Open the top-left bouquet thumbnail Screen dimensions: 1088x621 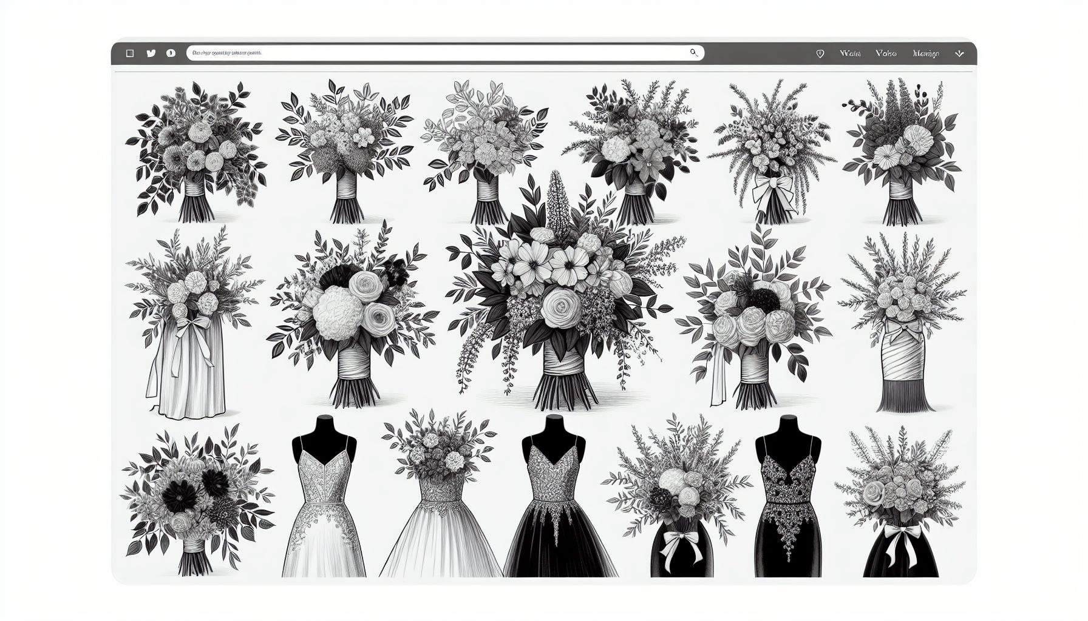[194, 152]
